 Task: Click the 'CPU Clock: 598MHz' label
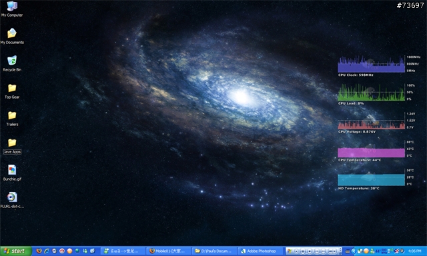tap(356, 75)
